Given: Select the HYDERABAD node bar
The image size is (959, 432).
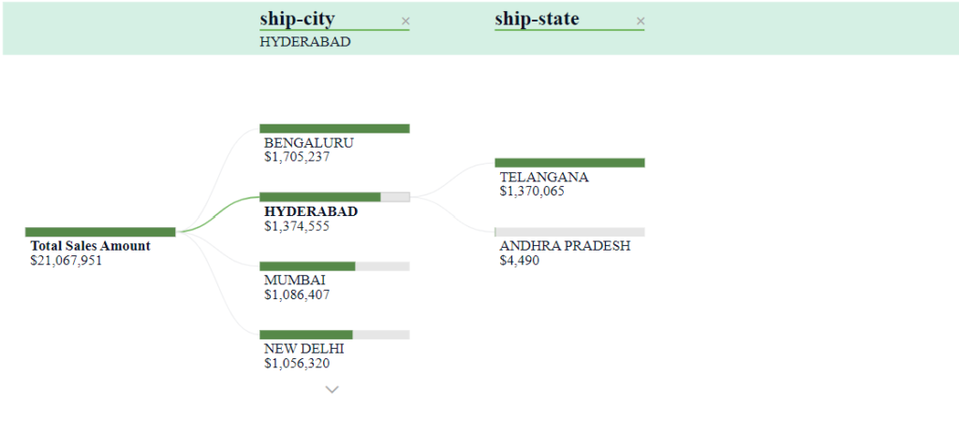Looking at the screenshot, I should click(334, 196).
